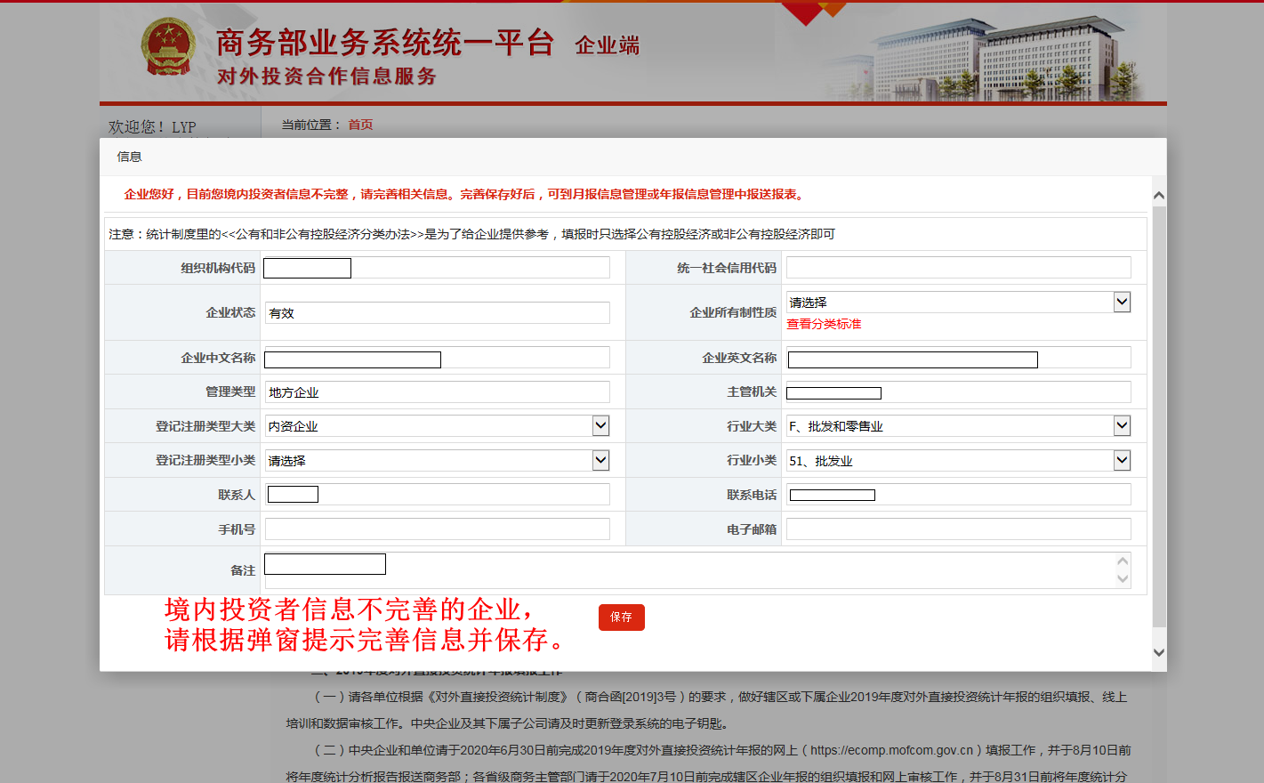Focus the 统一社会信用代码 input field
This screenshot has width=1264, height=783.
958,268
